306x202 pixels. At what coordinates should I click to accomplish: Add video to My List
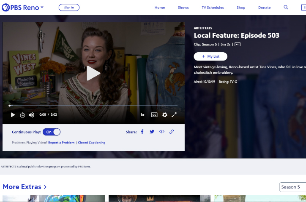point(210,56)
